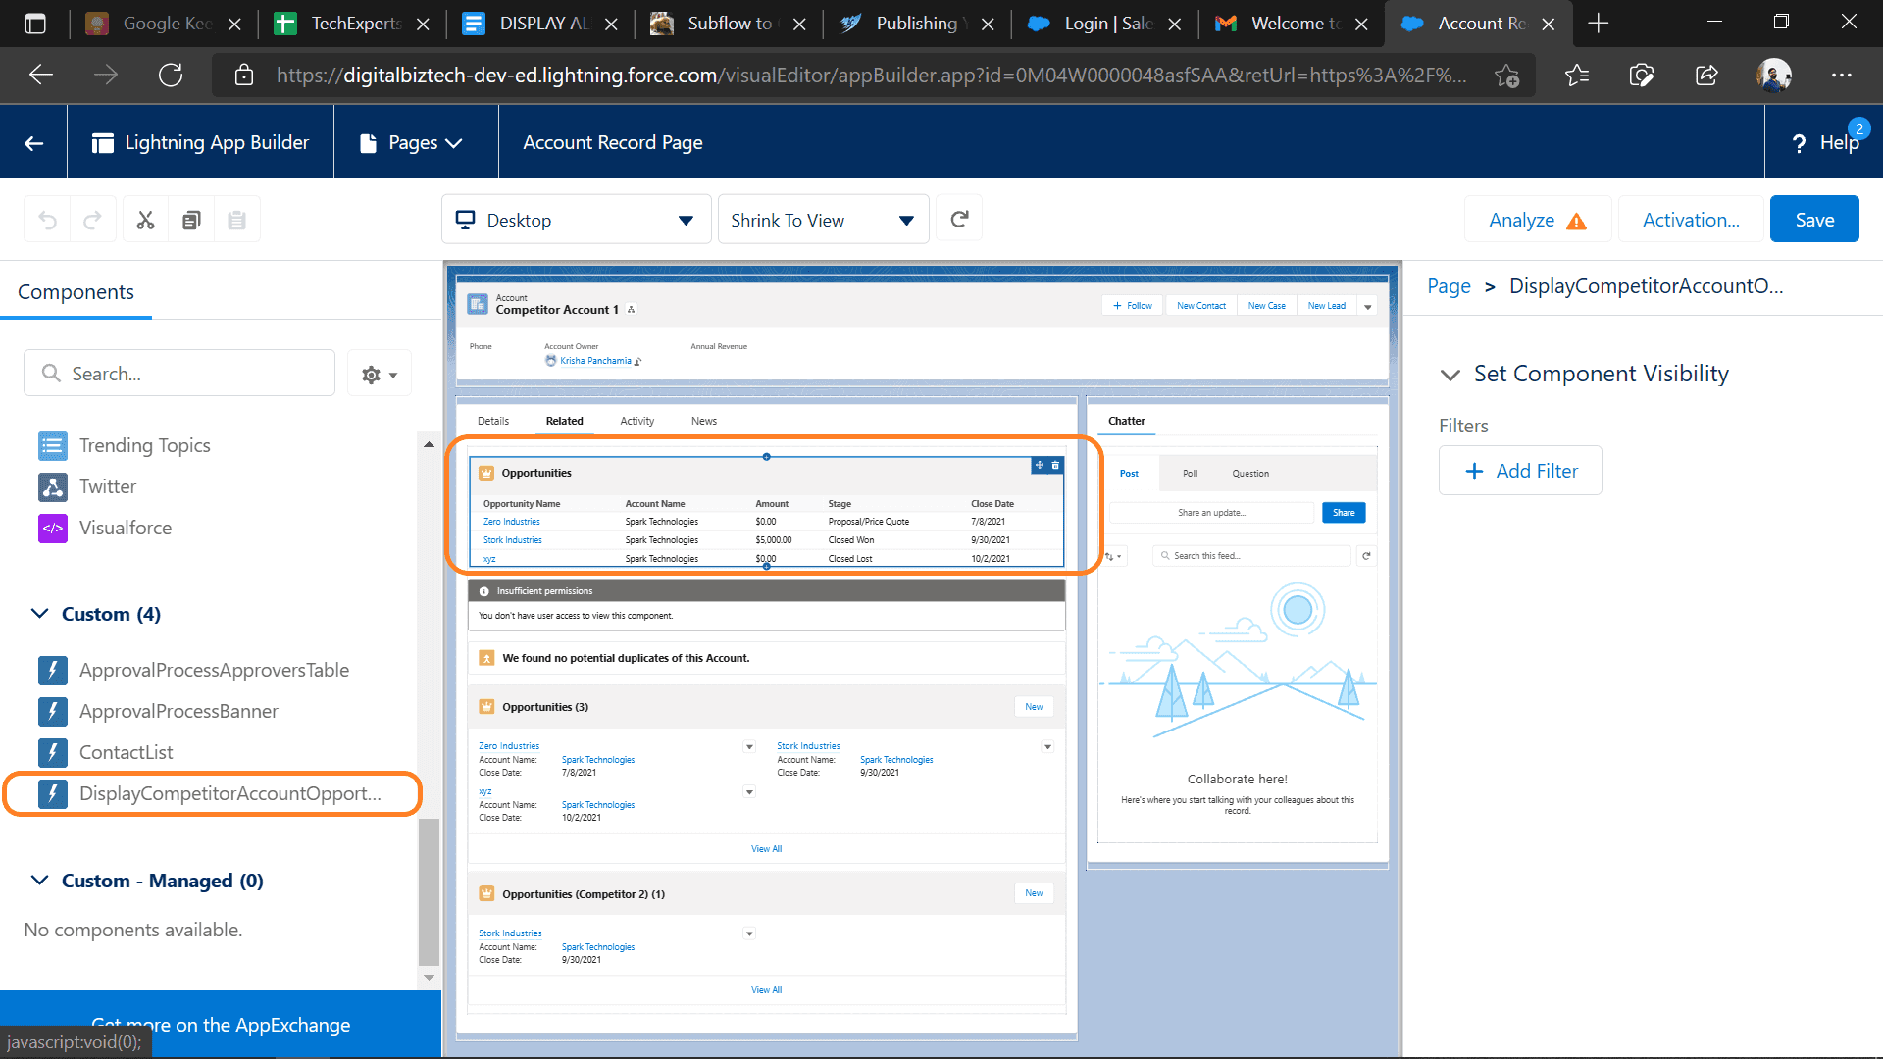The width and height of the screenshot is (1883, 1059).
Task: Click the ContactList lightning icon
Action: tap(53, 752)
